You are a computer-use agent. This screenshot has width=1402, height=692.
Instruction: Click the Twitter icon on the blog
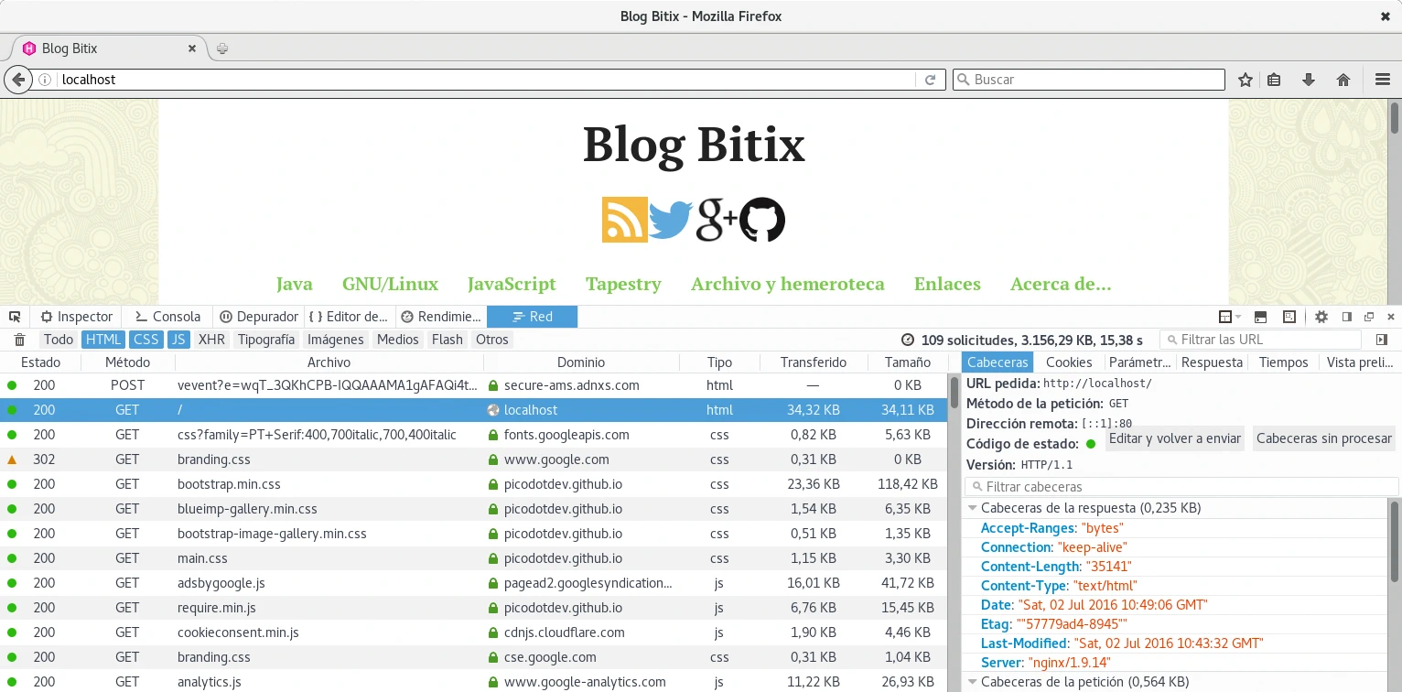click(x=671, y=220)
